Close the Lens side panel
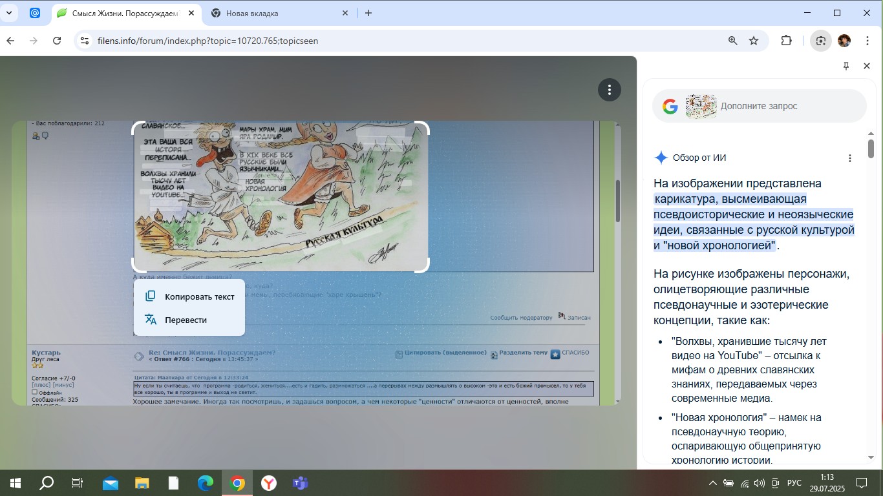The image size is (883, 496). point(867,66)
